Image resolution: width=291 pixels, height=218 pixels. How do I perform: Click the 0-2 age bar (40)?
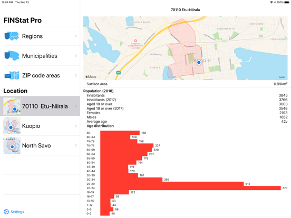click(x=105, y=214)
